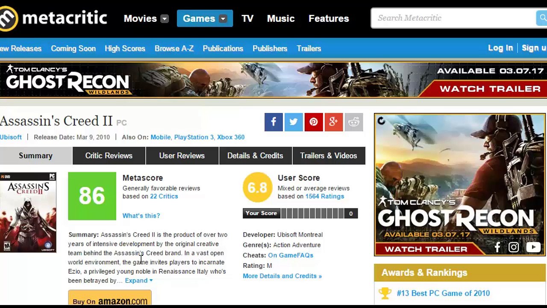Open the Ubisoft publisher link

11,137
